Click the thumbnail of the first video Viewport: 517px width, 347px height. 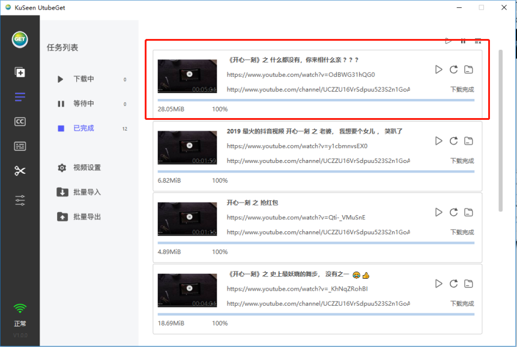pos(187,77)
